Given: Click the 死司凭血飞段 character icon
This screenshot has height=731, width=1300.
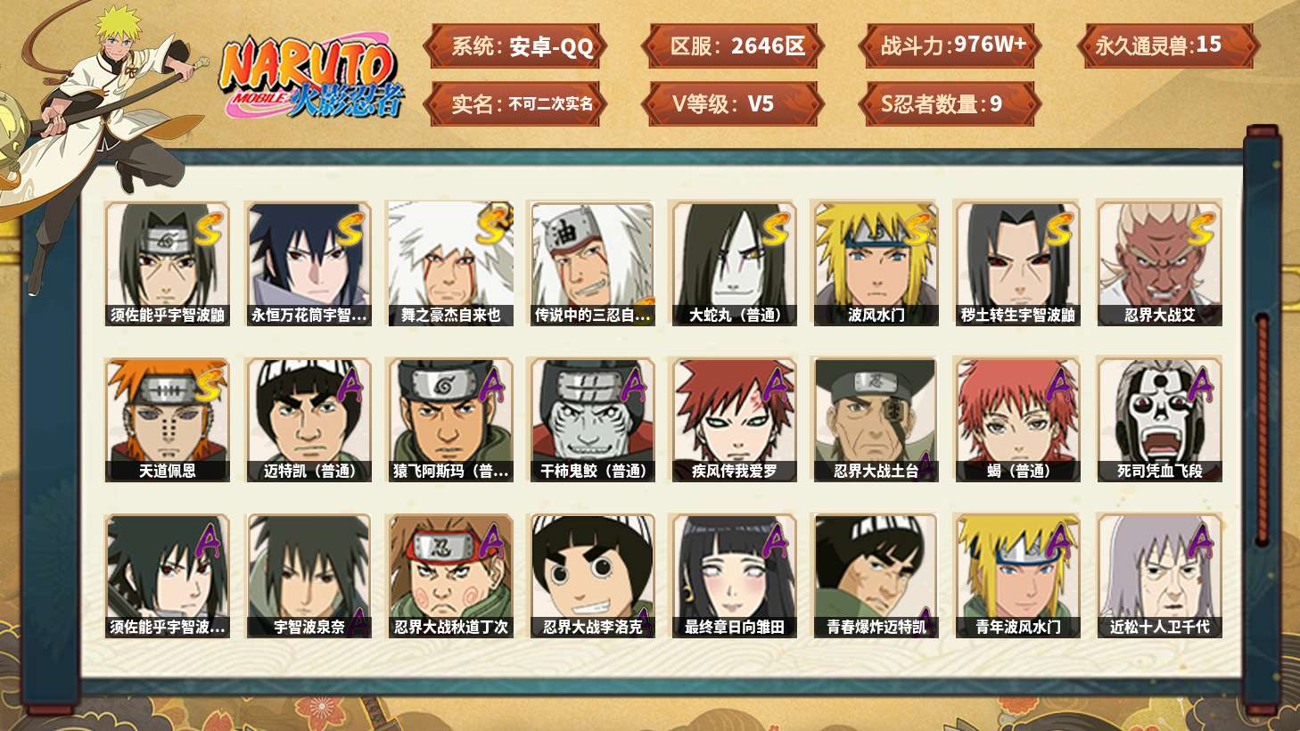Looking at the screenshot, I should [1159, 420].
